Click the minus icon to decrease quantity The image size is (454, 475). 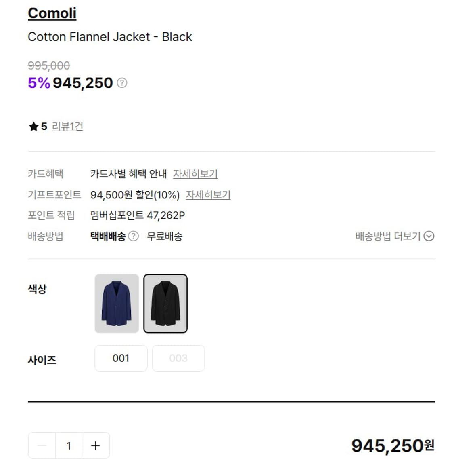(x=42, y=445)
